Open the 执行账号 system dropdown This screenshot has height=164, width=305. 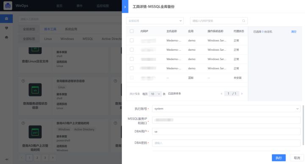point(226,109)
